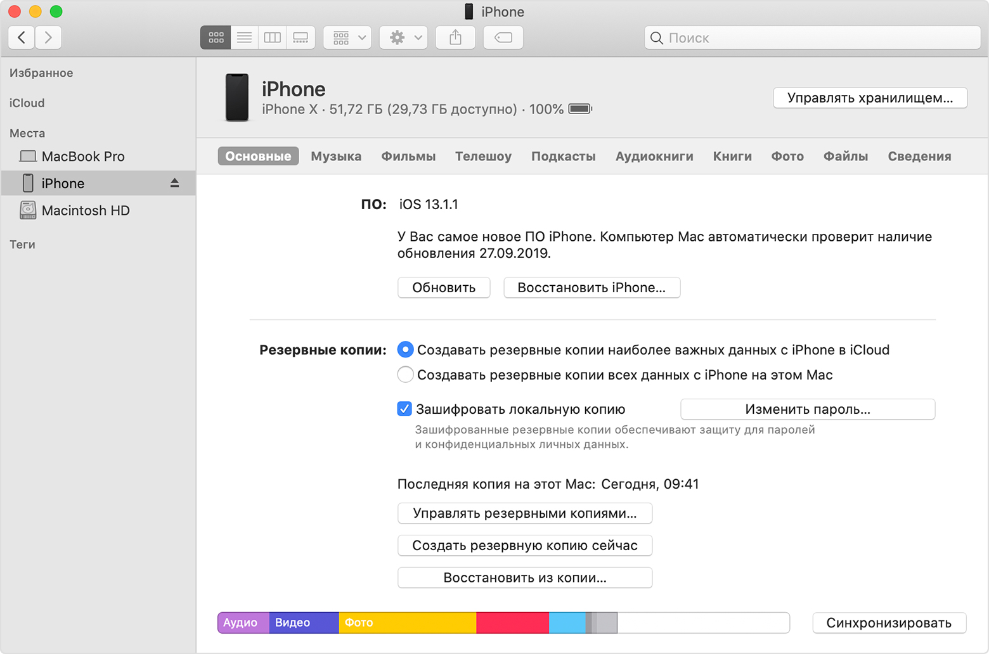Eject the iPhone in sidebar
The width and height of the screenshot is (989, 654).
click(174, 183)
